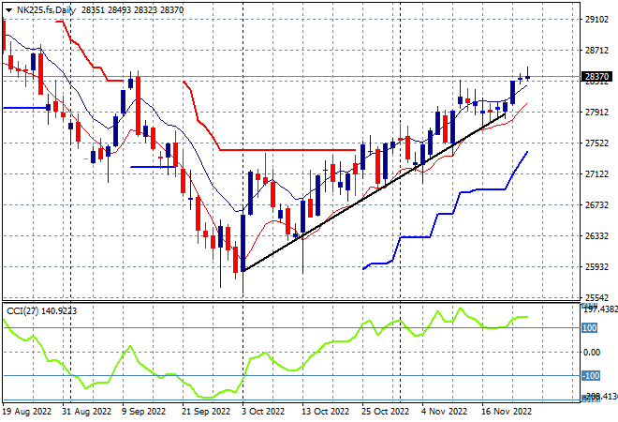Screen dimensions: 618x422
Task: Select the 19 Aug 2022 date label
Action: pos(27,412)
